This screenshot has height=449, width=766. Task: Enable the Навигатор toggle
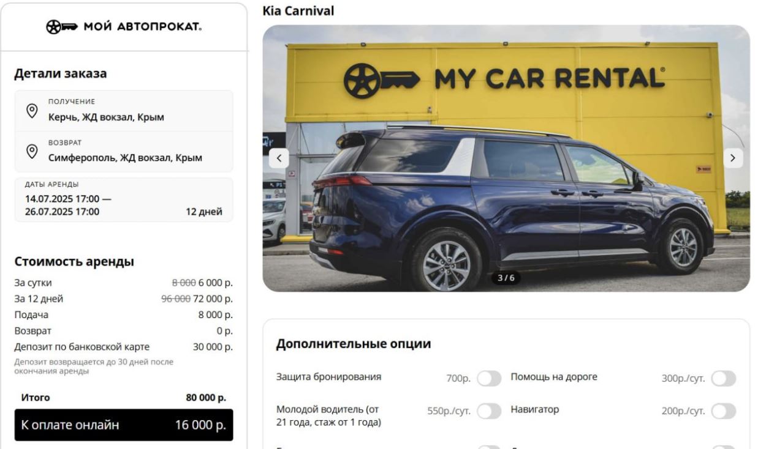click(723, 411)
